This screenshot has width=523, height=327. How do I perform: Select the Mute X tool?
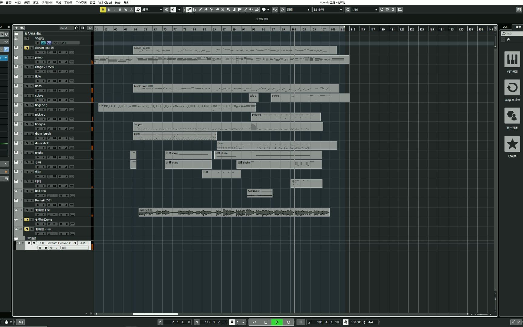click(x=223, y=10)
